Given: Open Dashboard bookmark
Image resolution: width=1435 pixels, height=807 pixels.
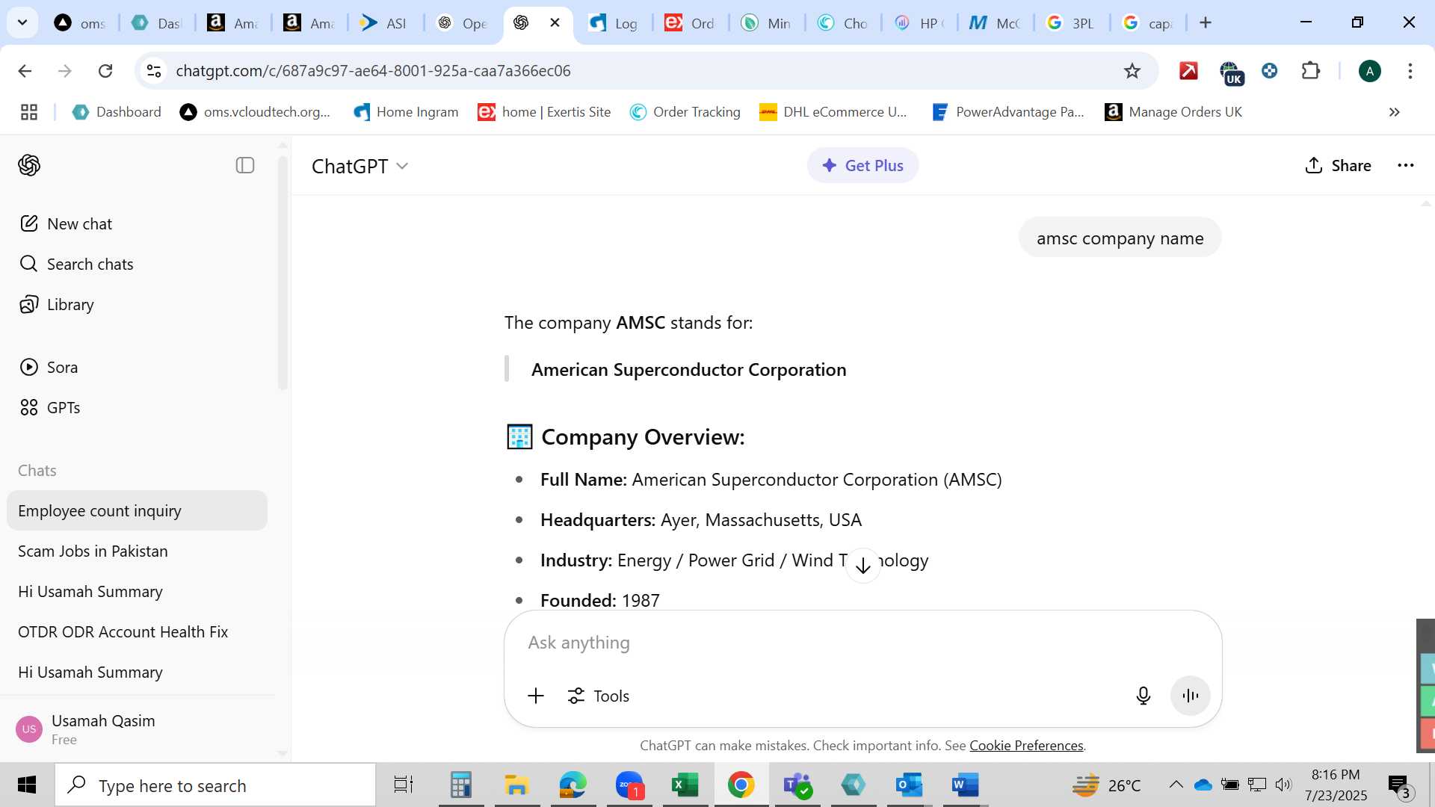Looking at the screenshot, I should click(x=117, y=112).
